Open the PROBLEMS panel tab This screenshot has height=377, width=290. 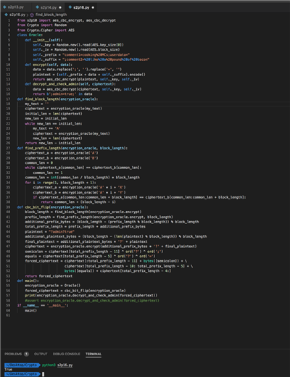tap(13, 354)
